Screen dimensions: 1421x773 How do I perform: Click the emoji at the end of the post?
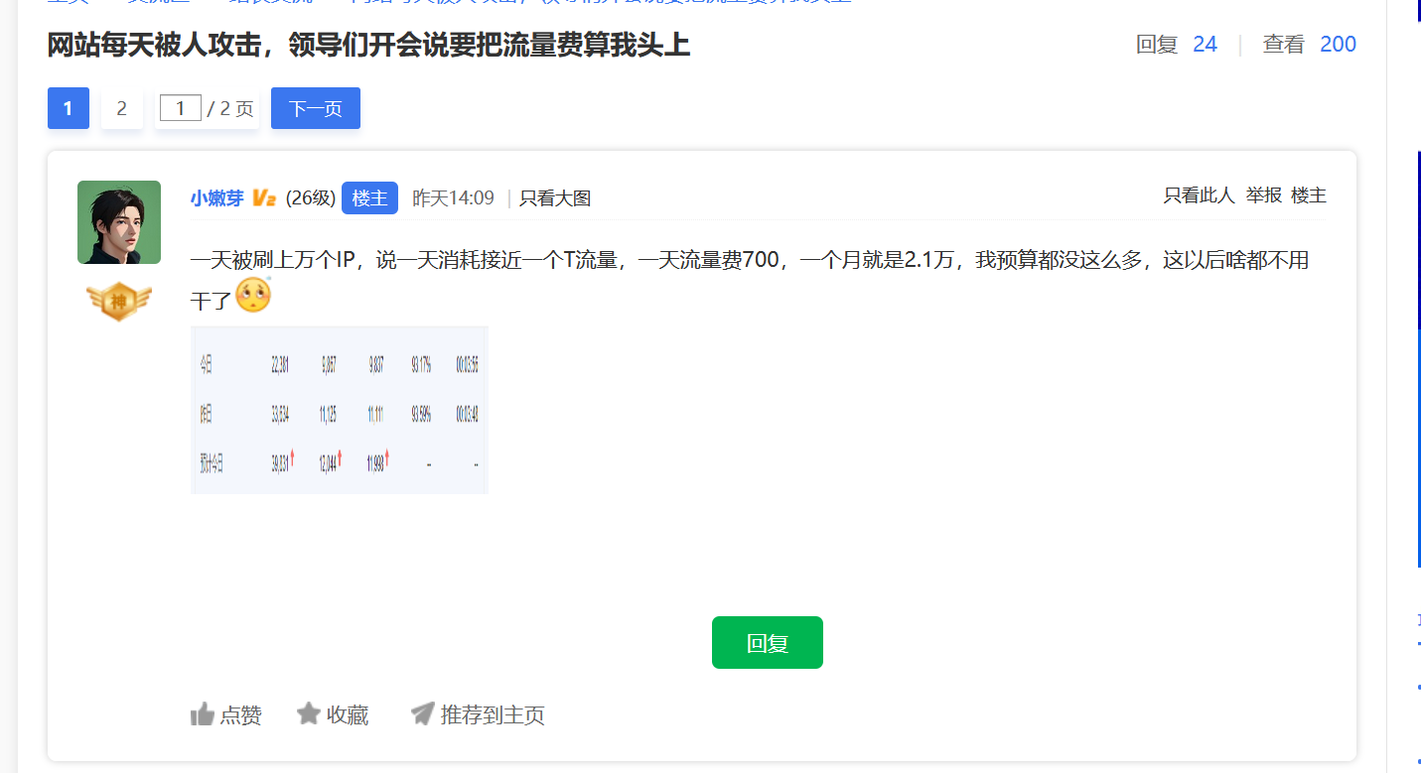[x=252, y=296]
